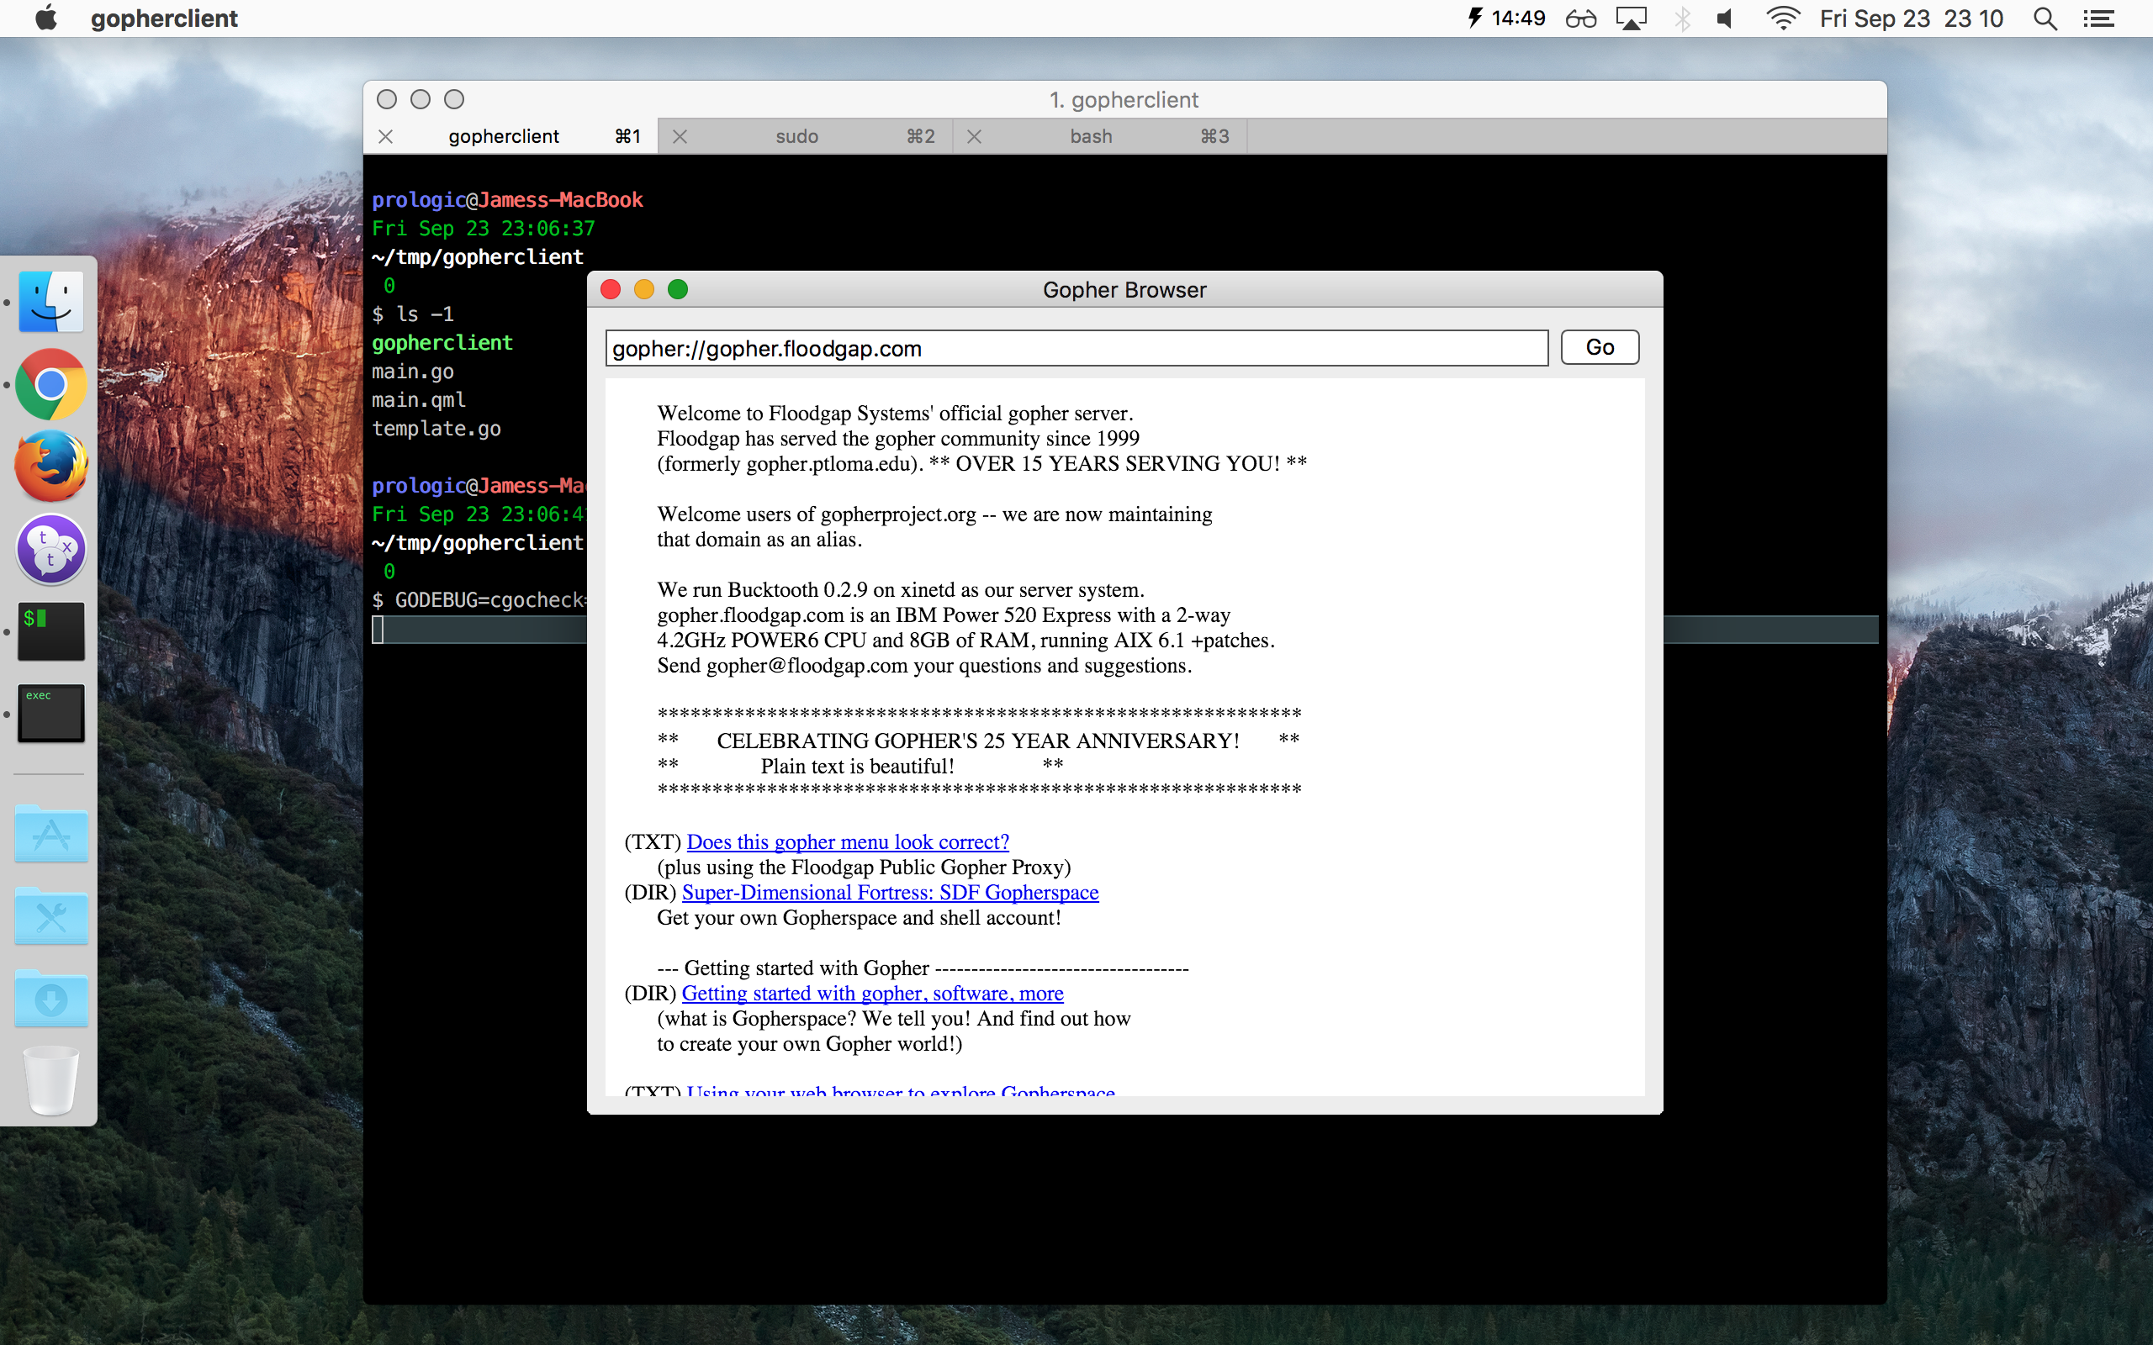Click the volume icon in menu bar
Screen dimensions: 2153x1345
[x=1724, y=18]
